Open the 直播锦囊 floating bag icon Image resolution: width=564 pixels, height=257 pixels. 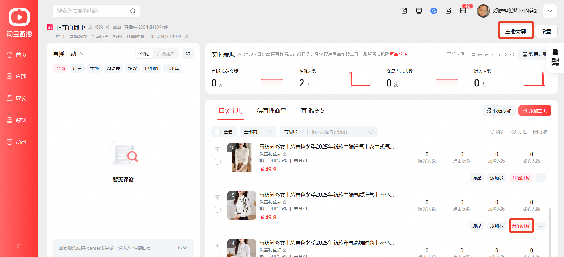tap(555, 57)
